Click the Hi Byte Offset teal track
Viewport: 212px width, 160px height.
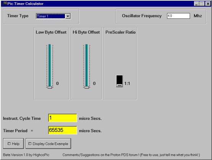[86, 65]
